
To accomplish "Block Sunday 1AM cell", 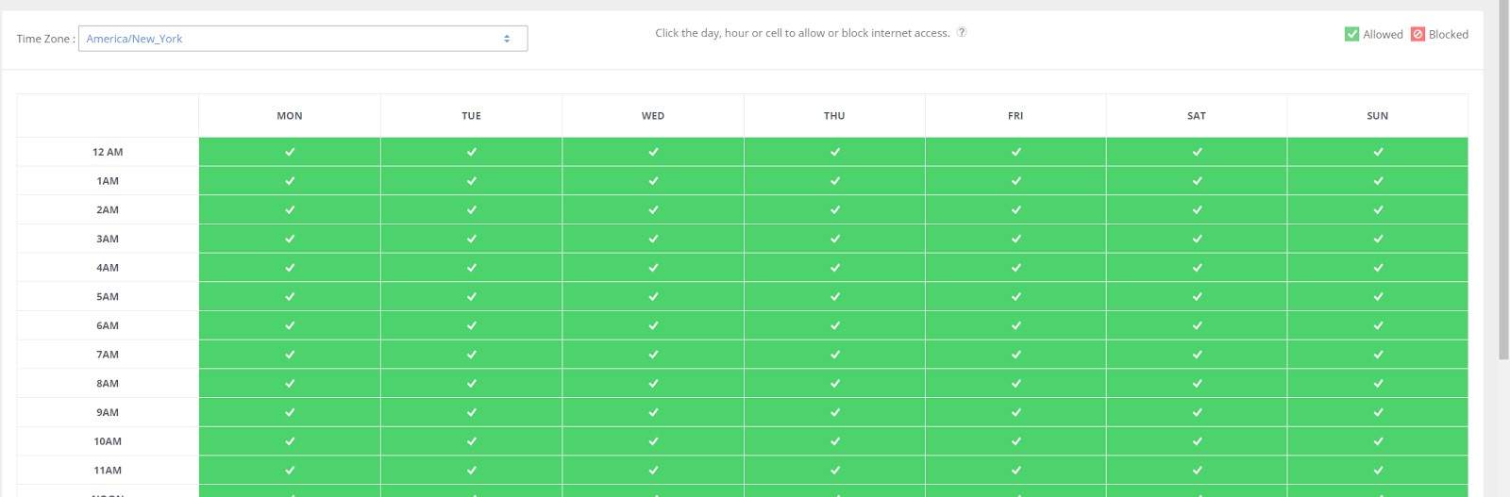I will (x=1378, y=181).
